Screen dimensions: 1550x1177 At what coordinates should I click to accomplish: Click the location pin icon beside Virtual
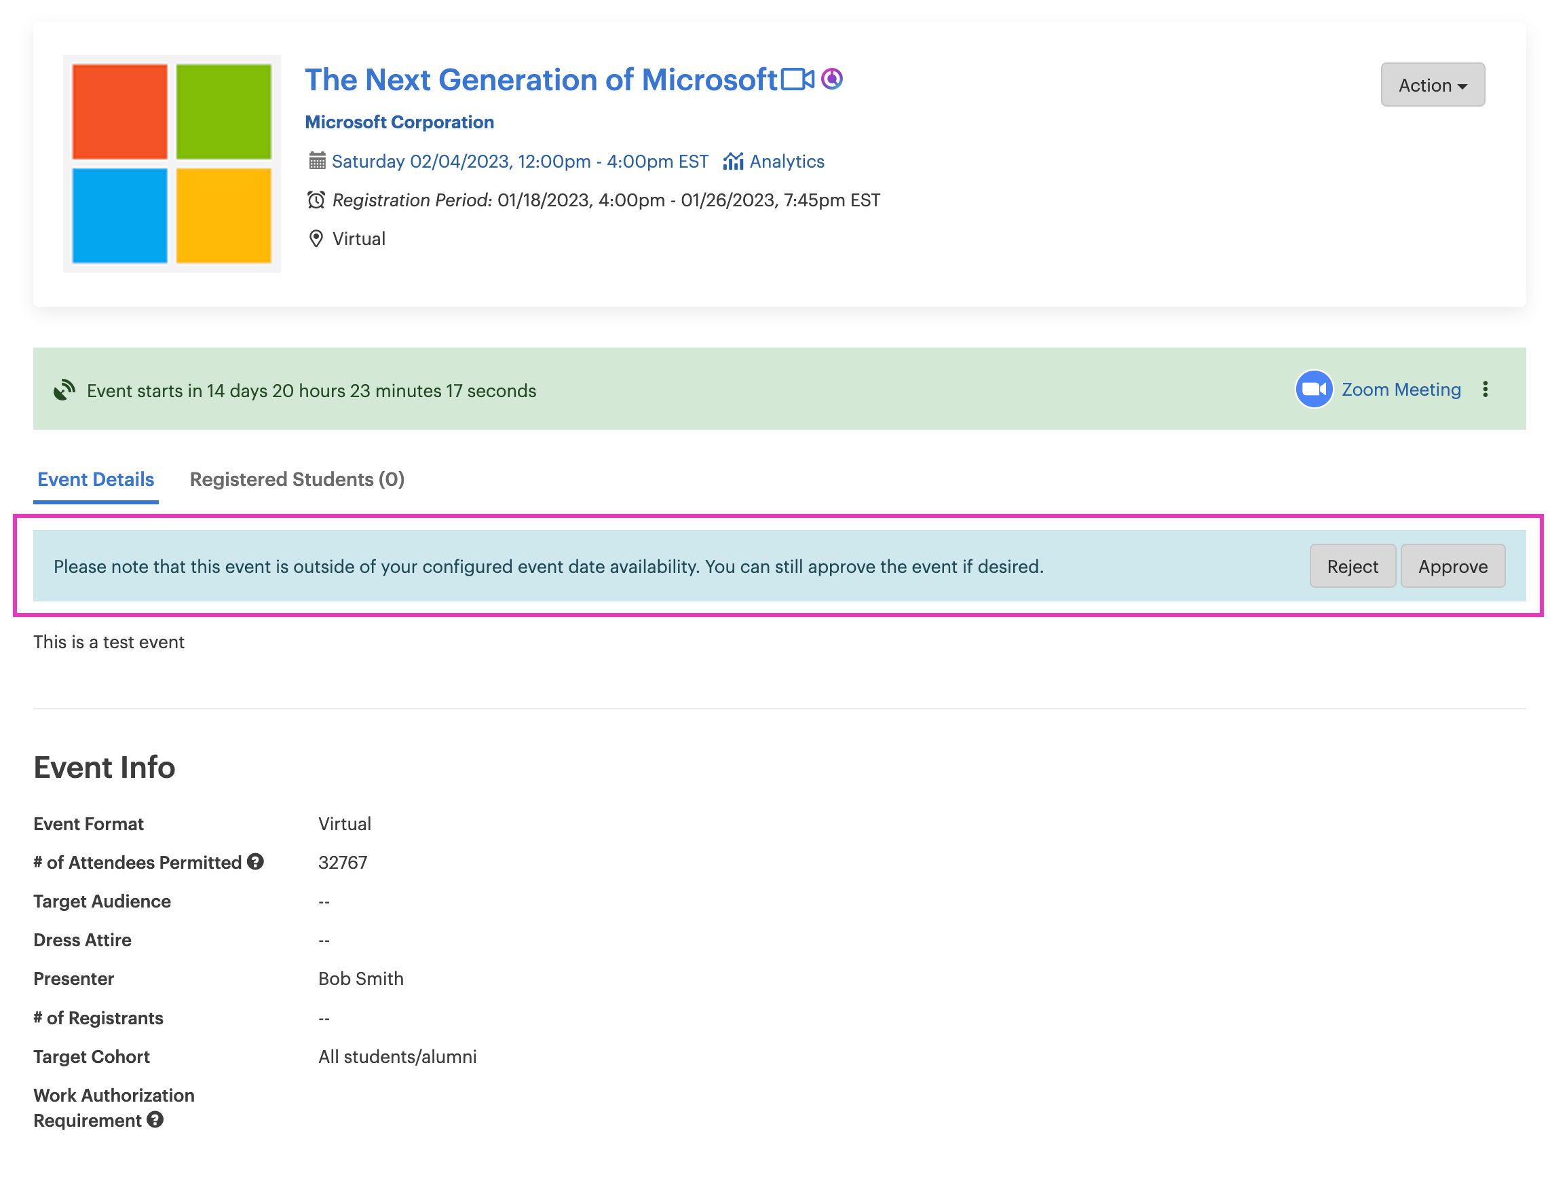tap(316, 239)
